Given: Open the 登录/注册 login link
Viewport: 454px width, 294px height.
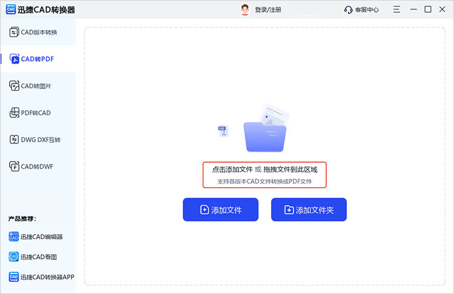Looking at the screenshot, I should pyautogui.click(x=268, y=10).
